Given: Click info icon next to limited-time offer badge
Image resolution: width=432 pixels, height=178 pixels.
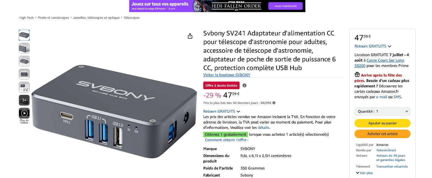Looking at the screenshot, I should tap(245, 86).
